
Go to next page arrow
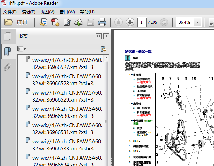(130, 22)
